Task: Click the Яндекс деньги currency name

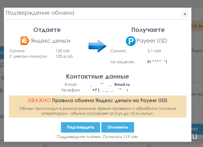Action: pyautogui.click(x=51, y=41)
